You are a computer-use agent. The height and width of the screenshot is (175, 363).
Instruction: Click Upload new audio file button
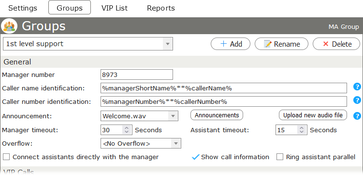(313, 115)
